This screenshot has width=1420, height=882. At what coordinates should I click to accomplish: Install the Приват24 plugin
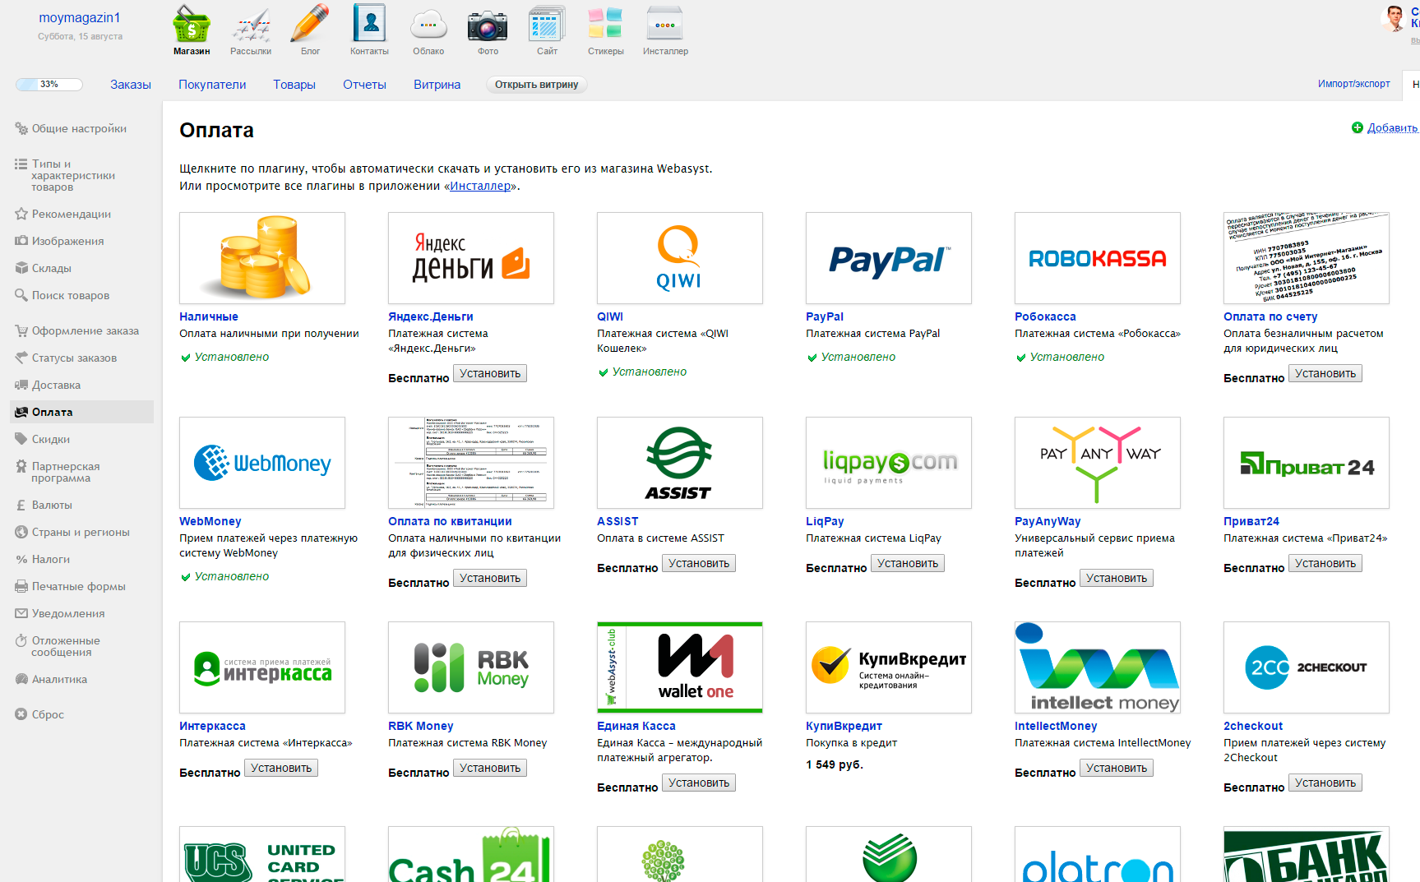[x=1325, y=563]
